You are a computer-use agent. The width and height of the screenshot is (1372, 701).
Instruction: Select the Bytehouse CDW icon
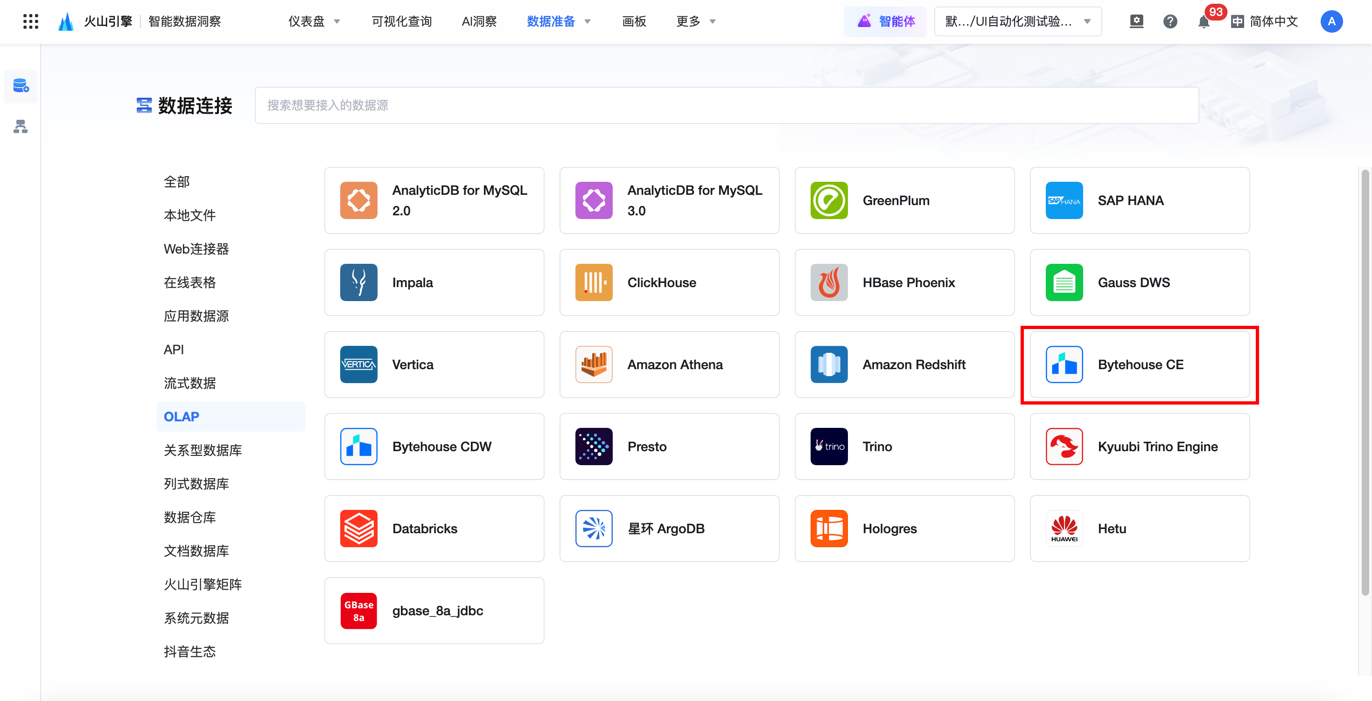pyautogui.click(x=359, y=446)
